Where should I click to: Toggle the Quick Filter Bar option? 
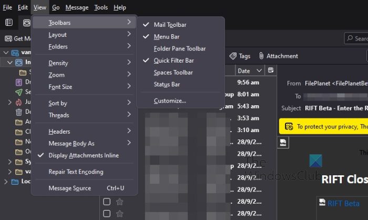pyautogui.click(x=181, y=61)
